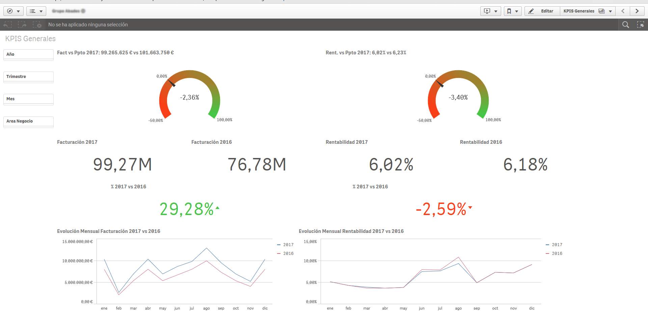Viewport: 648px width, 317px height.
Task: Click the step back selection icon
Action: (x=7, y=25)
